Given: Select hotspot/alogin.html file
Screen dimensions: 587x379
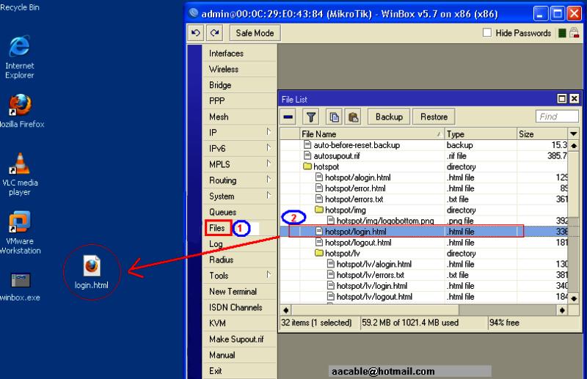Looking at the screenshot, I should (424, 177).
